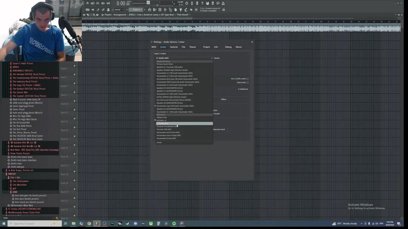Click the save floppy disk icon
Viewport: 408px width, 229px height.
(208, 3)
